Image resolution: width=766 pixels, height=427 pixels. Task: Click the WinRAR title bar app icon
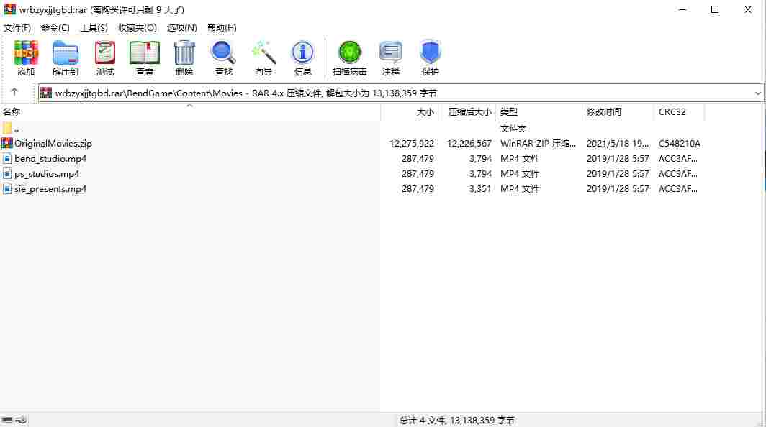(10, 9)
